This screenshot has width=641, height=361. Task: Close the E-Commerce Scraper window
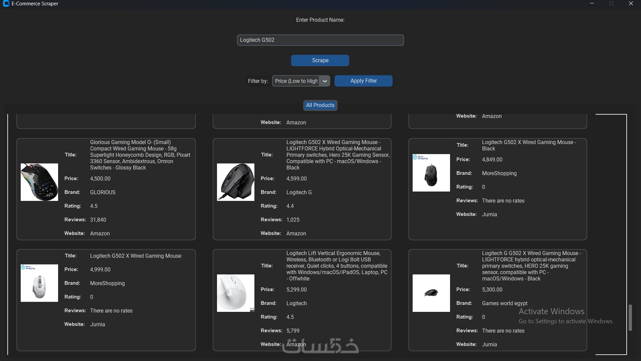coord(631,4)
